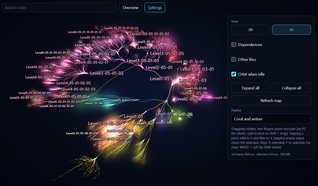
Task: Select the Level1-05 node label
Action: tap(160, 79)
